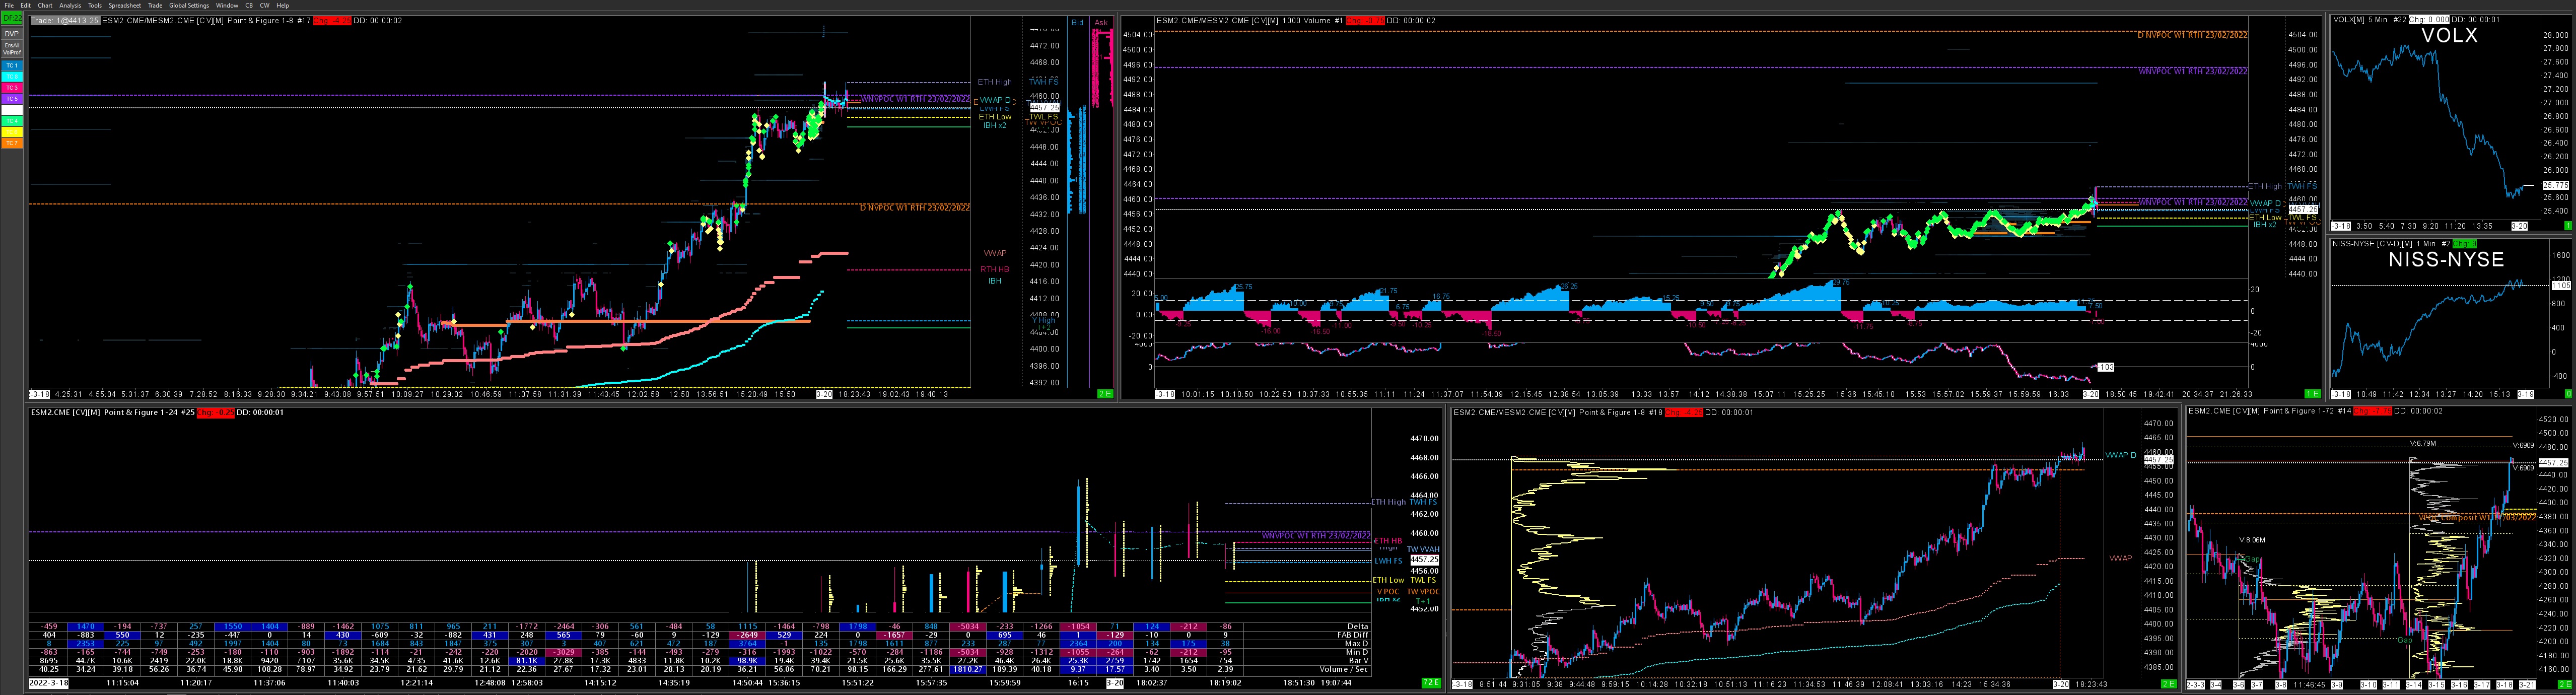Expand the Spreadsheet menu
This screenshot has height=695, width=2576.
coord(125,5)
